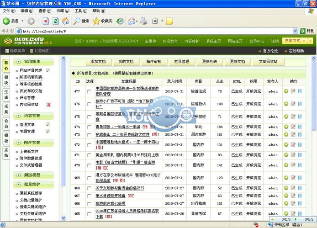
Task: Check the checkbox for article 475
Action: point(89,117)
